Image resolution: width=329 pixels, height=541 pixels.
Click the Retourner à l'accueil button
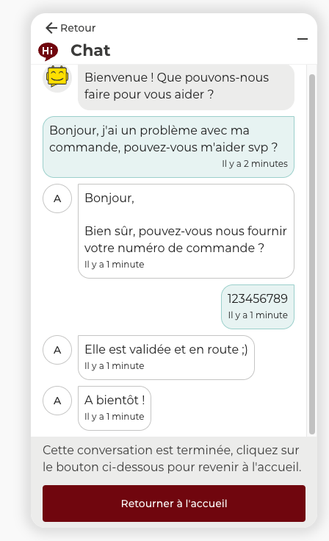click(x=174, y=504)
